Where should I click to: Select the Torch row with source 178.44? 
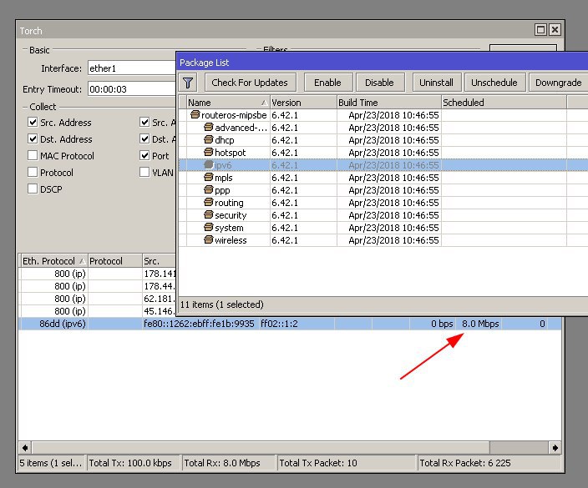click(98, 286)
